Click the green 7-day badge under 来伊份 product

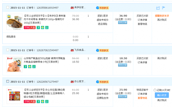[x=38, y=28]
